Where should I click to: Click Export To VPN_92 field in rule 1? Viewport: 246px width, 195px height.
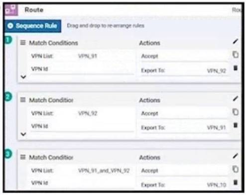point(184,70)
